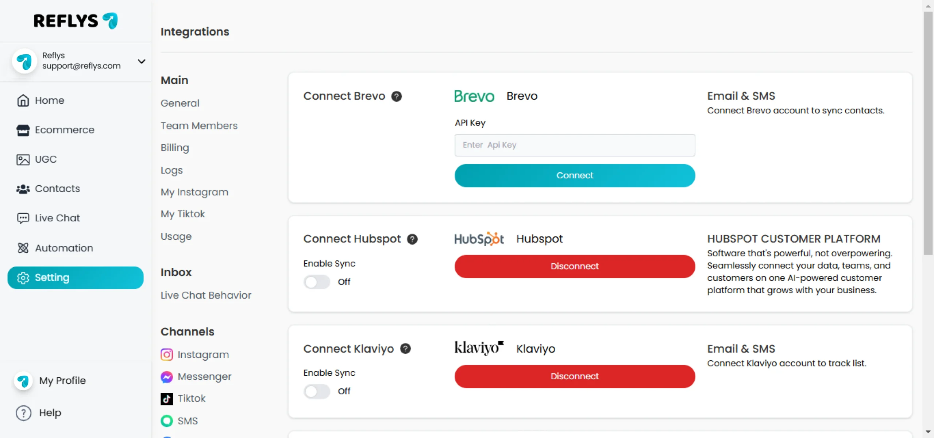
Task: Open the Ecommerce menu item
Action: tap(76, 130)
